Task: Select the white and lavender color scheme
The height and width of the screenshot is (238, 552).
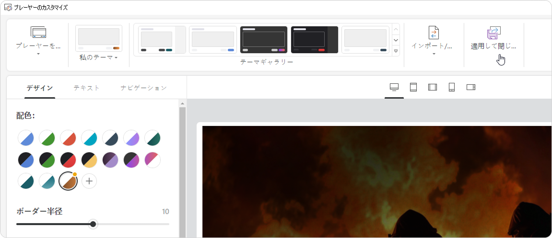Action: click(x=131, y=138)
